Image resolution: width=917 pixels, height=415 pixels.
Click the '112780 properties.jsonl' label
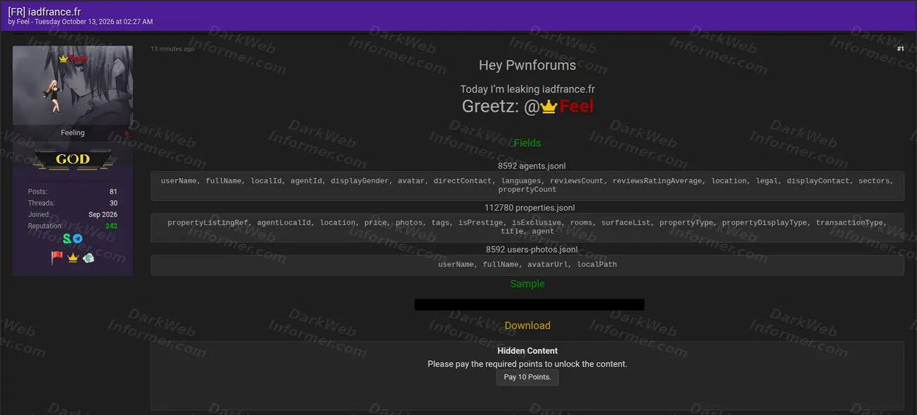point(530,208)
